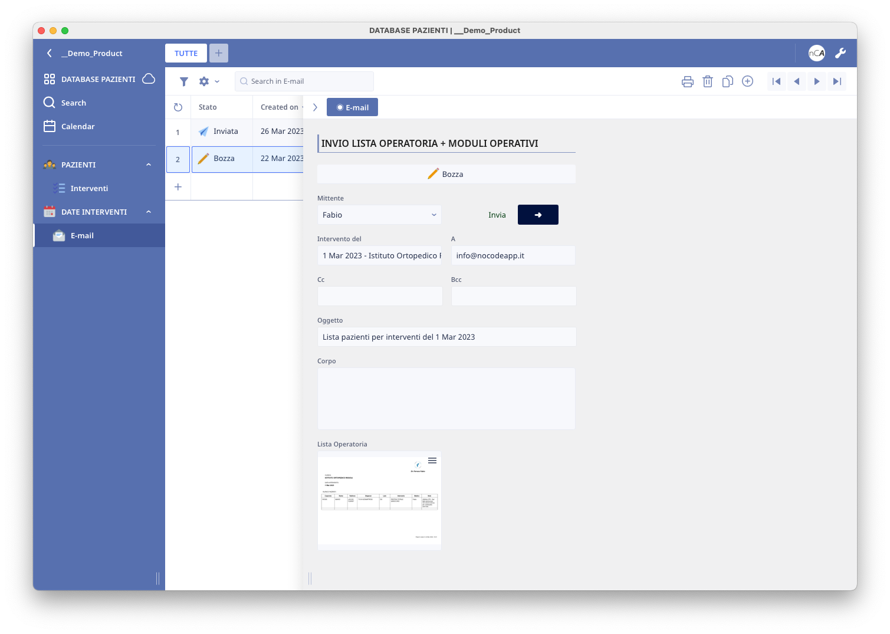
Task: Click the refresh icon in table header
Action: pyautogui.click(x=178, y=107)
